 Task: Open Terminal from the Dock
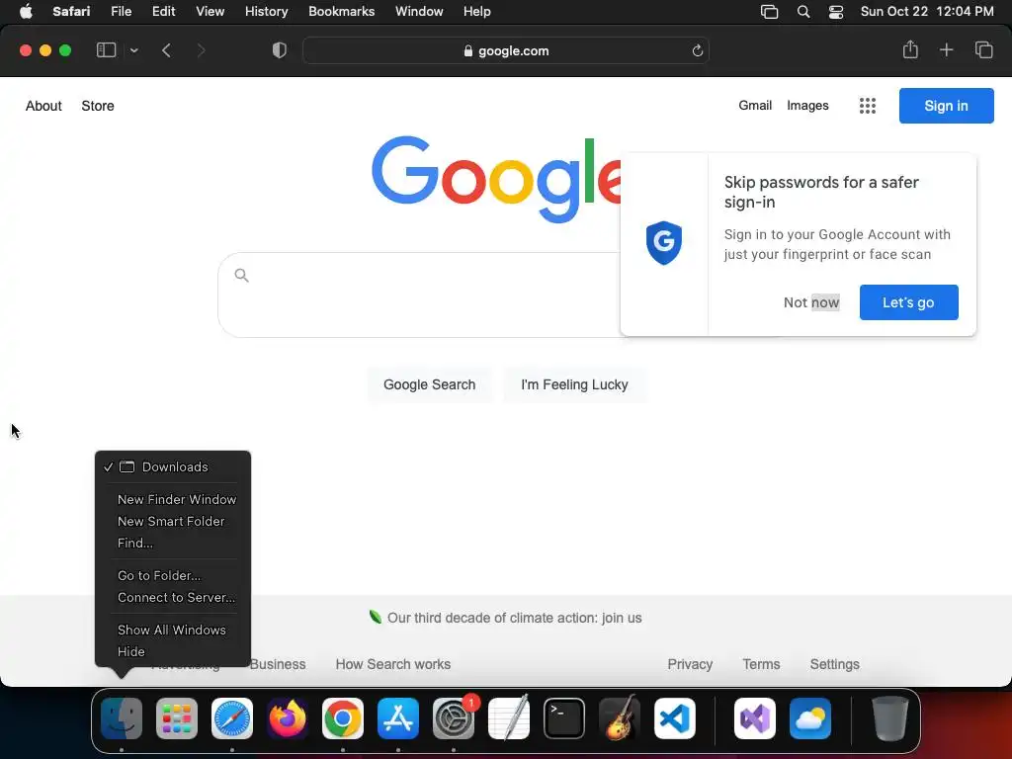click(564, 718)
